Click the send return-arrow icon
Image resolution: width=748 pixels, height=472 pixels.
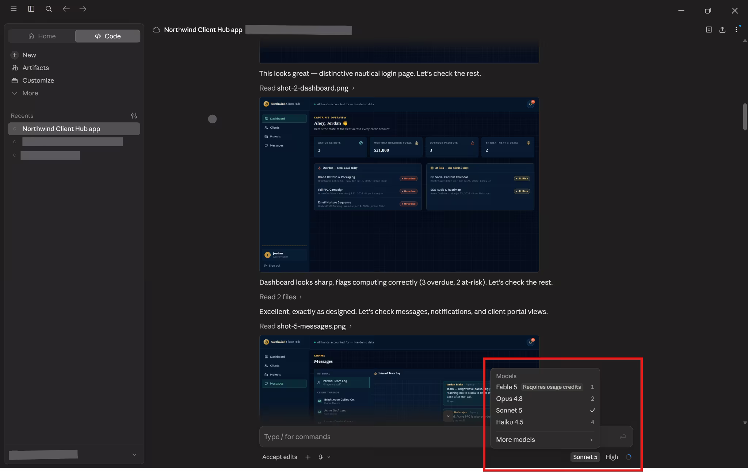[x=623, y=437]
